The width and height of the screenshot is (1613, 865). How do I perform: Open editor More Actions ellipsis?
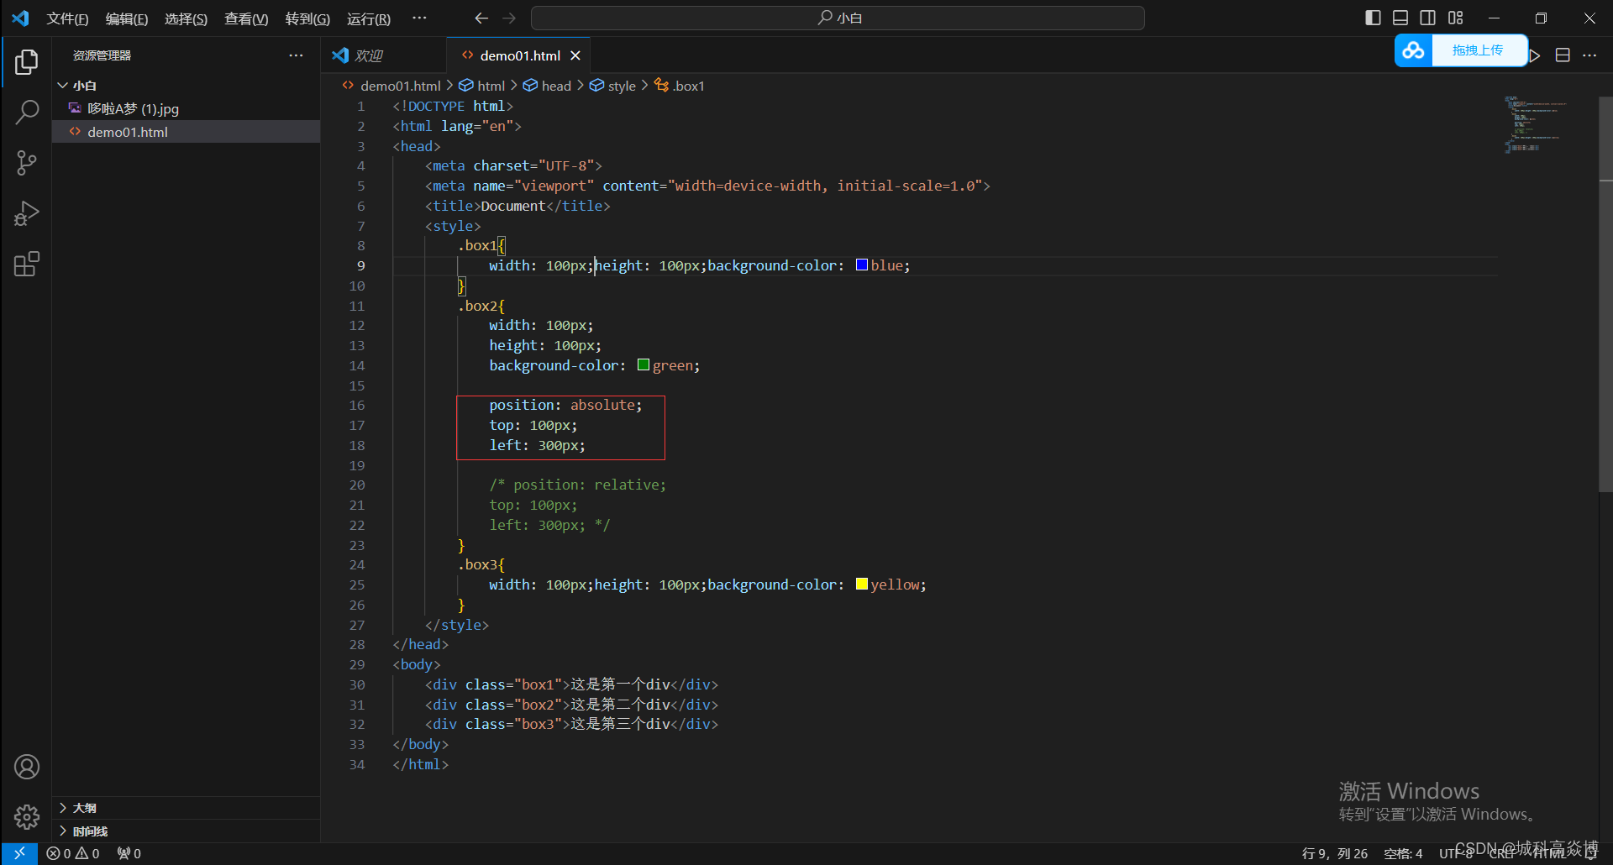click(x=1589, y=55)
